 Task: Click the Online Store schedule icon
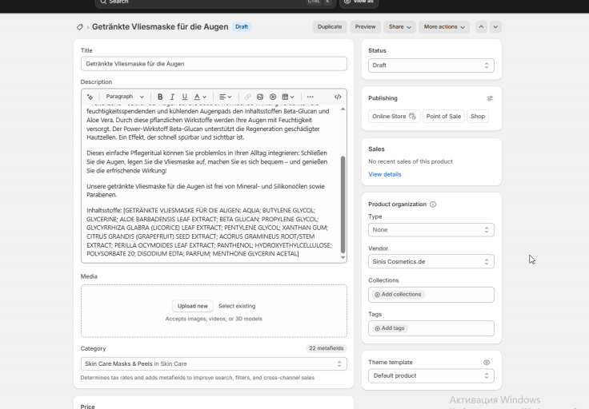412,116
